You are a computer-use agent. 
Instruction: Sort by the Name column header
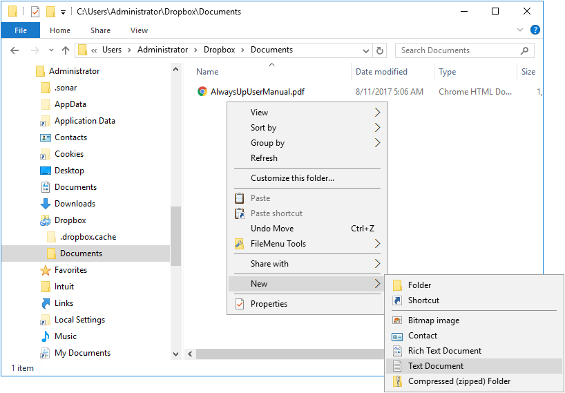pos(207,72)
